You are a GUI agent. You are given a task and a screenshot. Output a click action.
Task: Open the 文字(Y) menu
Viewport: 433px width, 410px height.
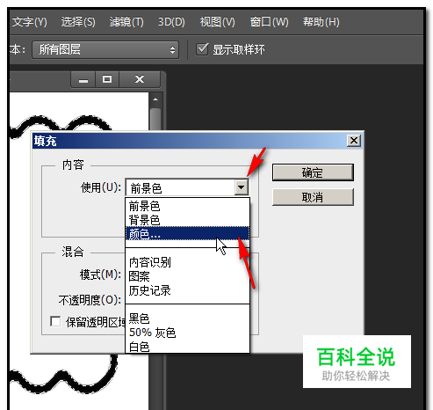[x=30, y=22]
